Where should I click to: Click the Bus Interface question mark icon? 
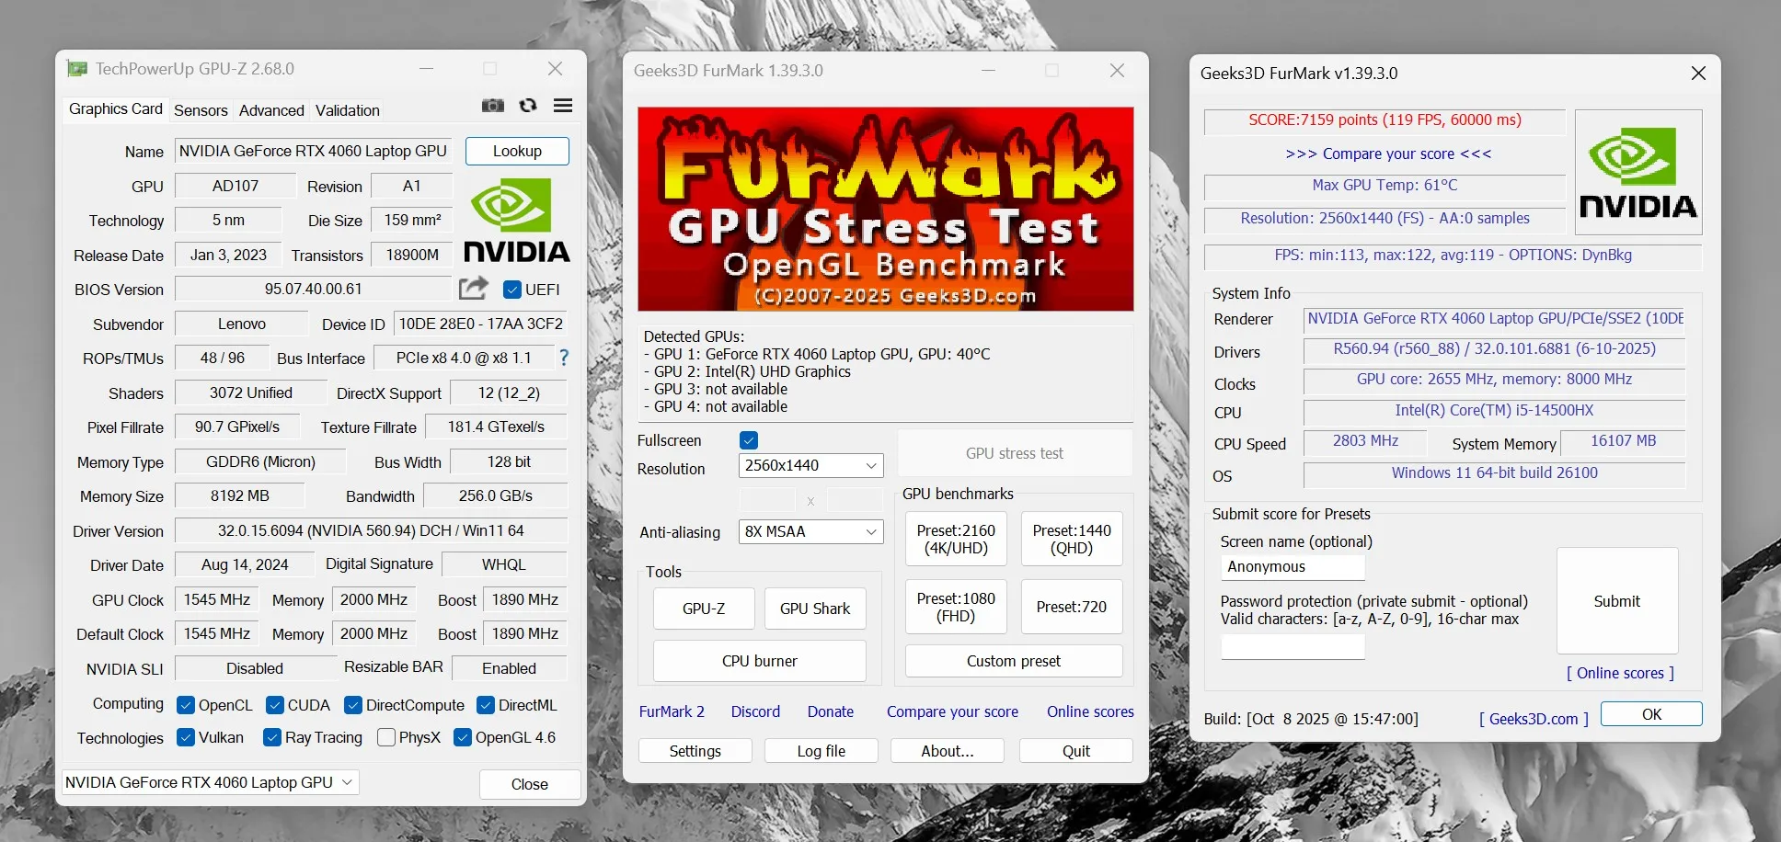coord(564,358)
